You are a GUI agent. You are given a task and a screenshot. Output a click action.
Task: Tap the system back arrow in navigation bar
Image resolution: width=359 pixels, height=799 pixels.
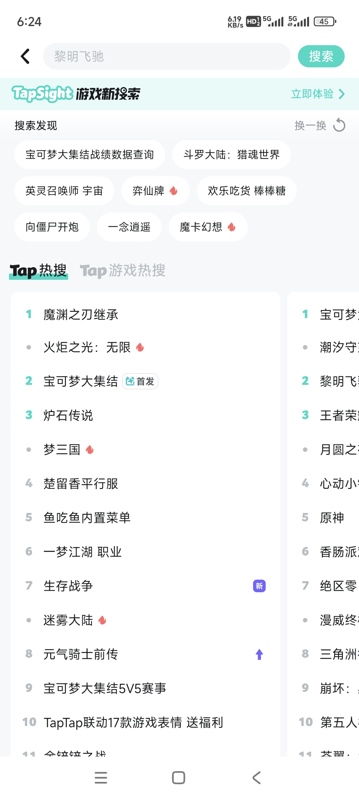(256, 777)
